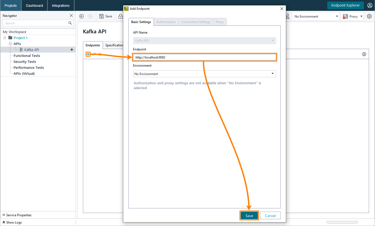Delete the endpoint using the trash icon

(100, 54)
